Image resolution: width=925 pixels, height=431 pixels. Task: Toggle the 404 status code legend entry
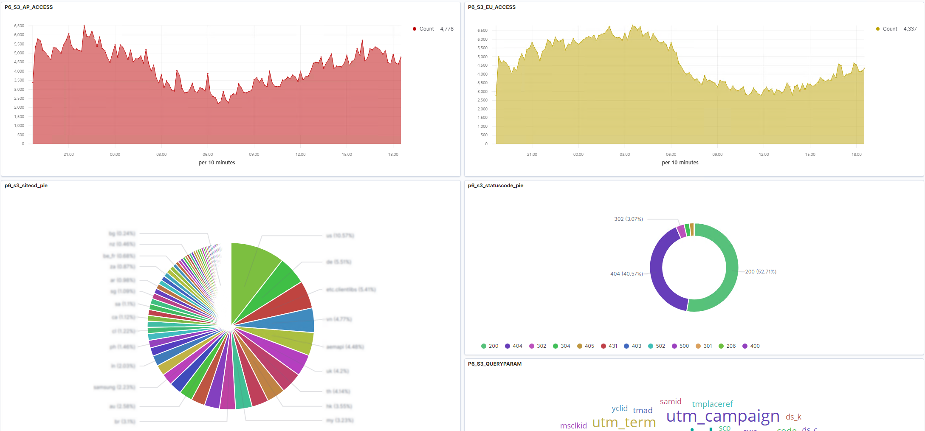pos(513,346)
